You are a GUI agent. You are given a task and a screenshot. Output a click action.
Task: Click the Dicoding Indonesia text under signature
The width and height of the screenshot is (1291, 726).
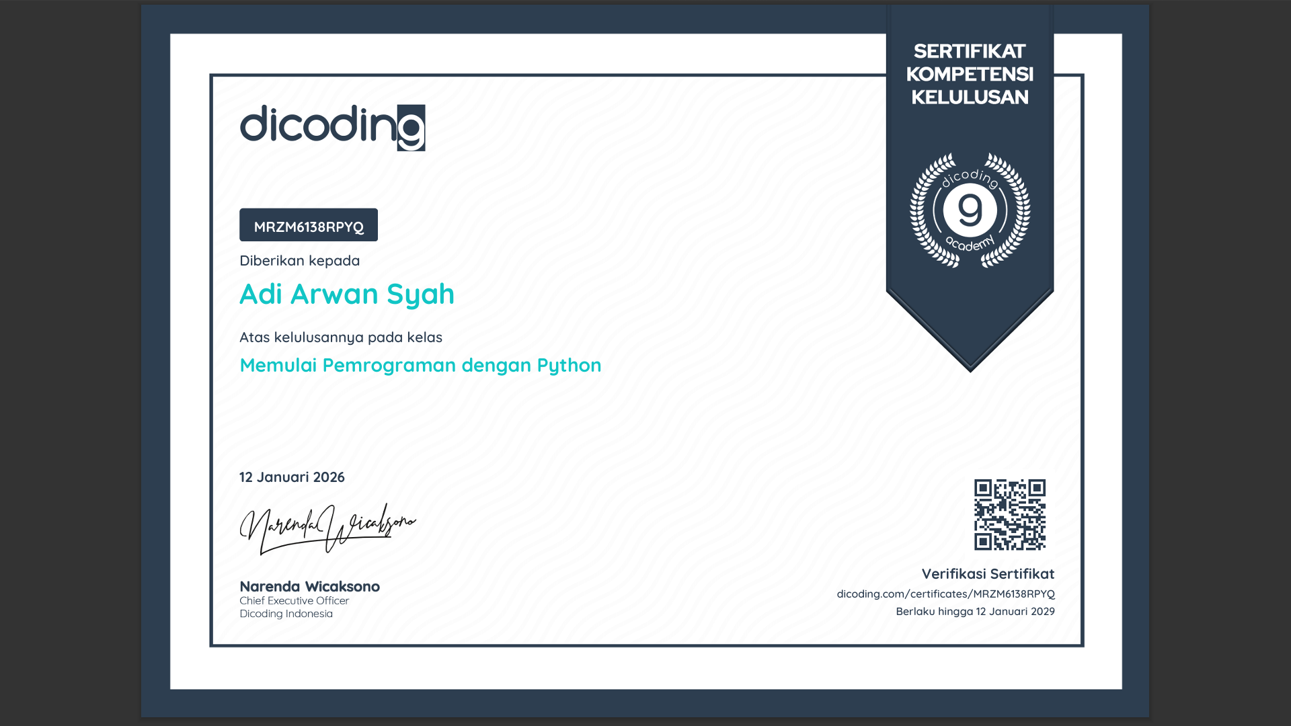pyautogui.click(x=286, y=614)
